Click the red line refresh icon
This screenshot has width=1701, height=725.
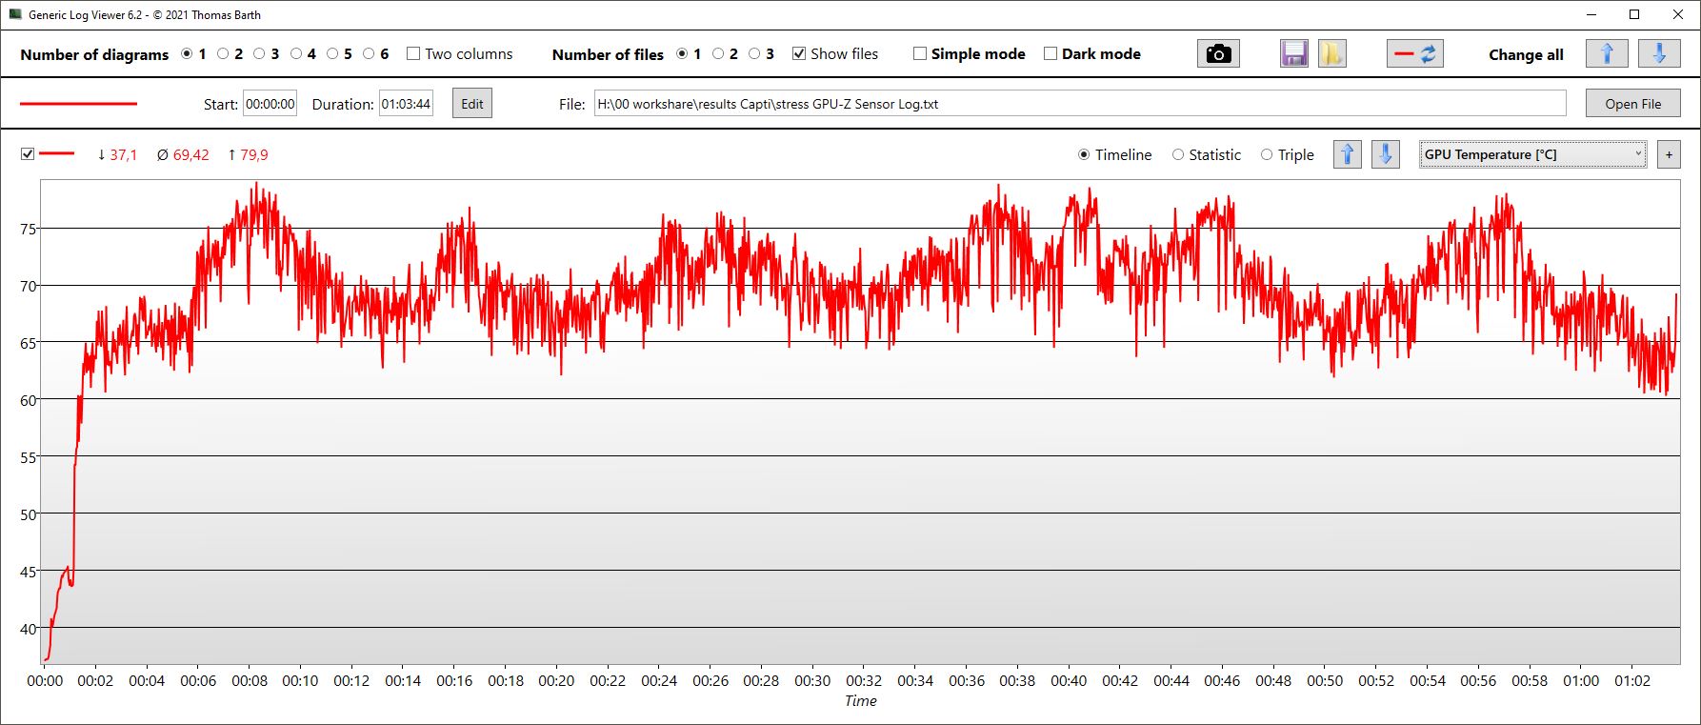1414,54
